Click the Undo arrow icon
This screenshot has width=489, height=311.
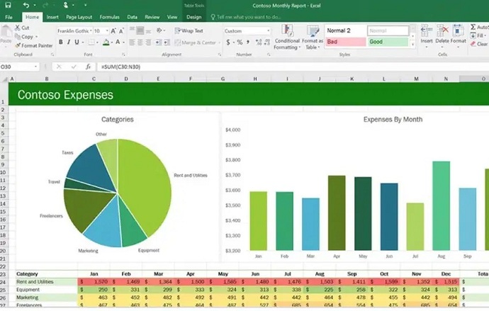tap(26, 5)
